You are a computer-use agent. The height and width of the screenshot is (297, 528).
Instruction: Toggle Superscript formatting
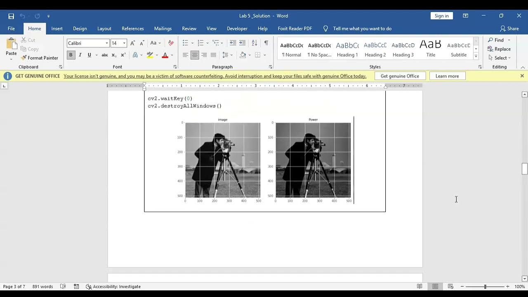point(123,55)
